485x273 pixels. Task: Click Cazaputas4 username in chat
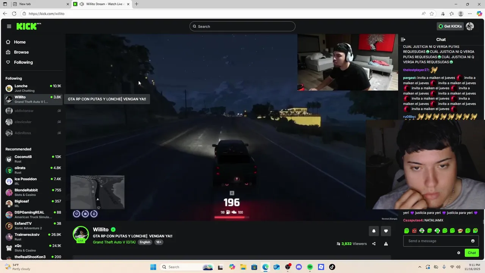(x=413, y=220)
